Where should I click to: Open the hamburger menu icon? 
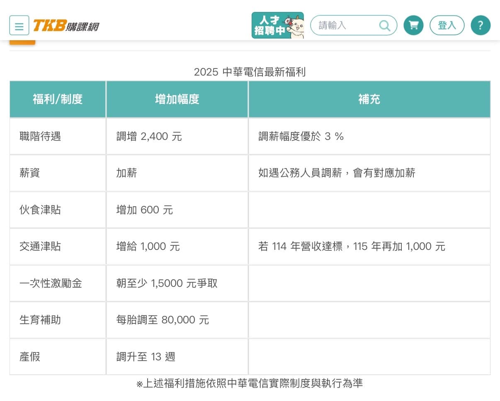coord(19,26)
